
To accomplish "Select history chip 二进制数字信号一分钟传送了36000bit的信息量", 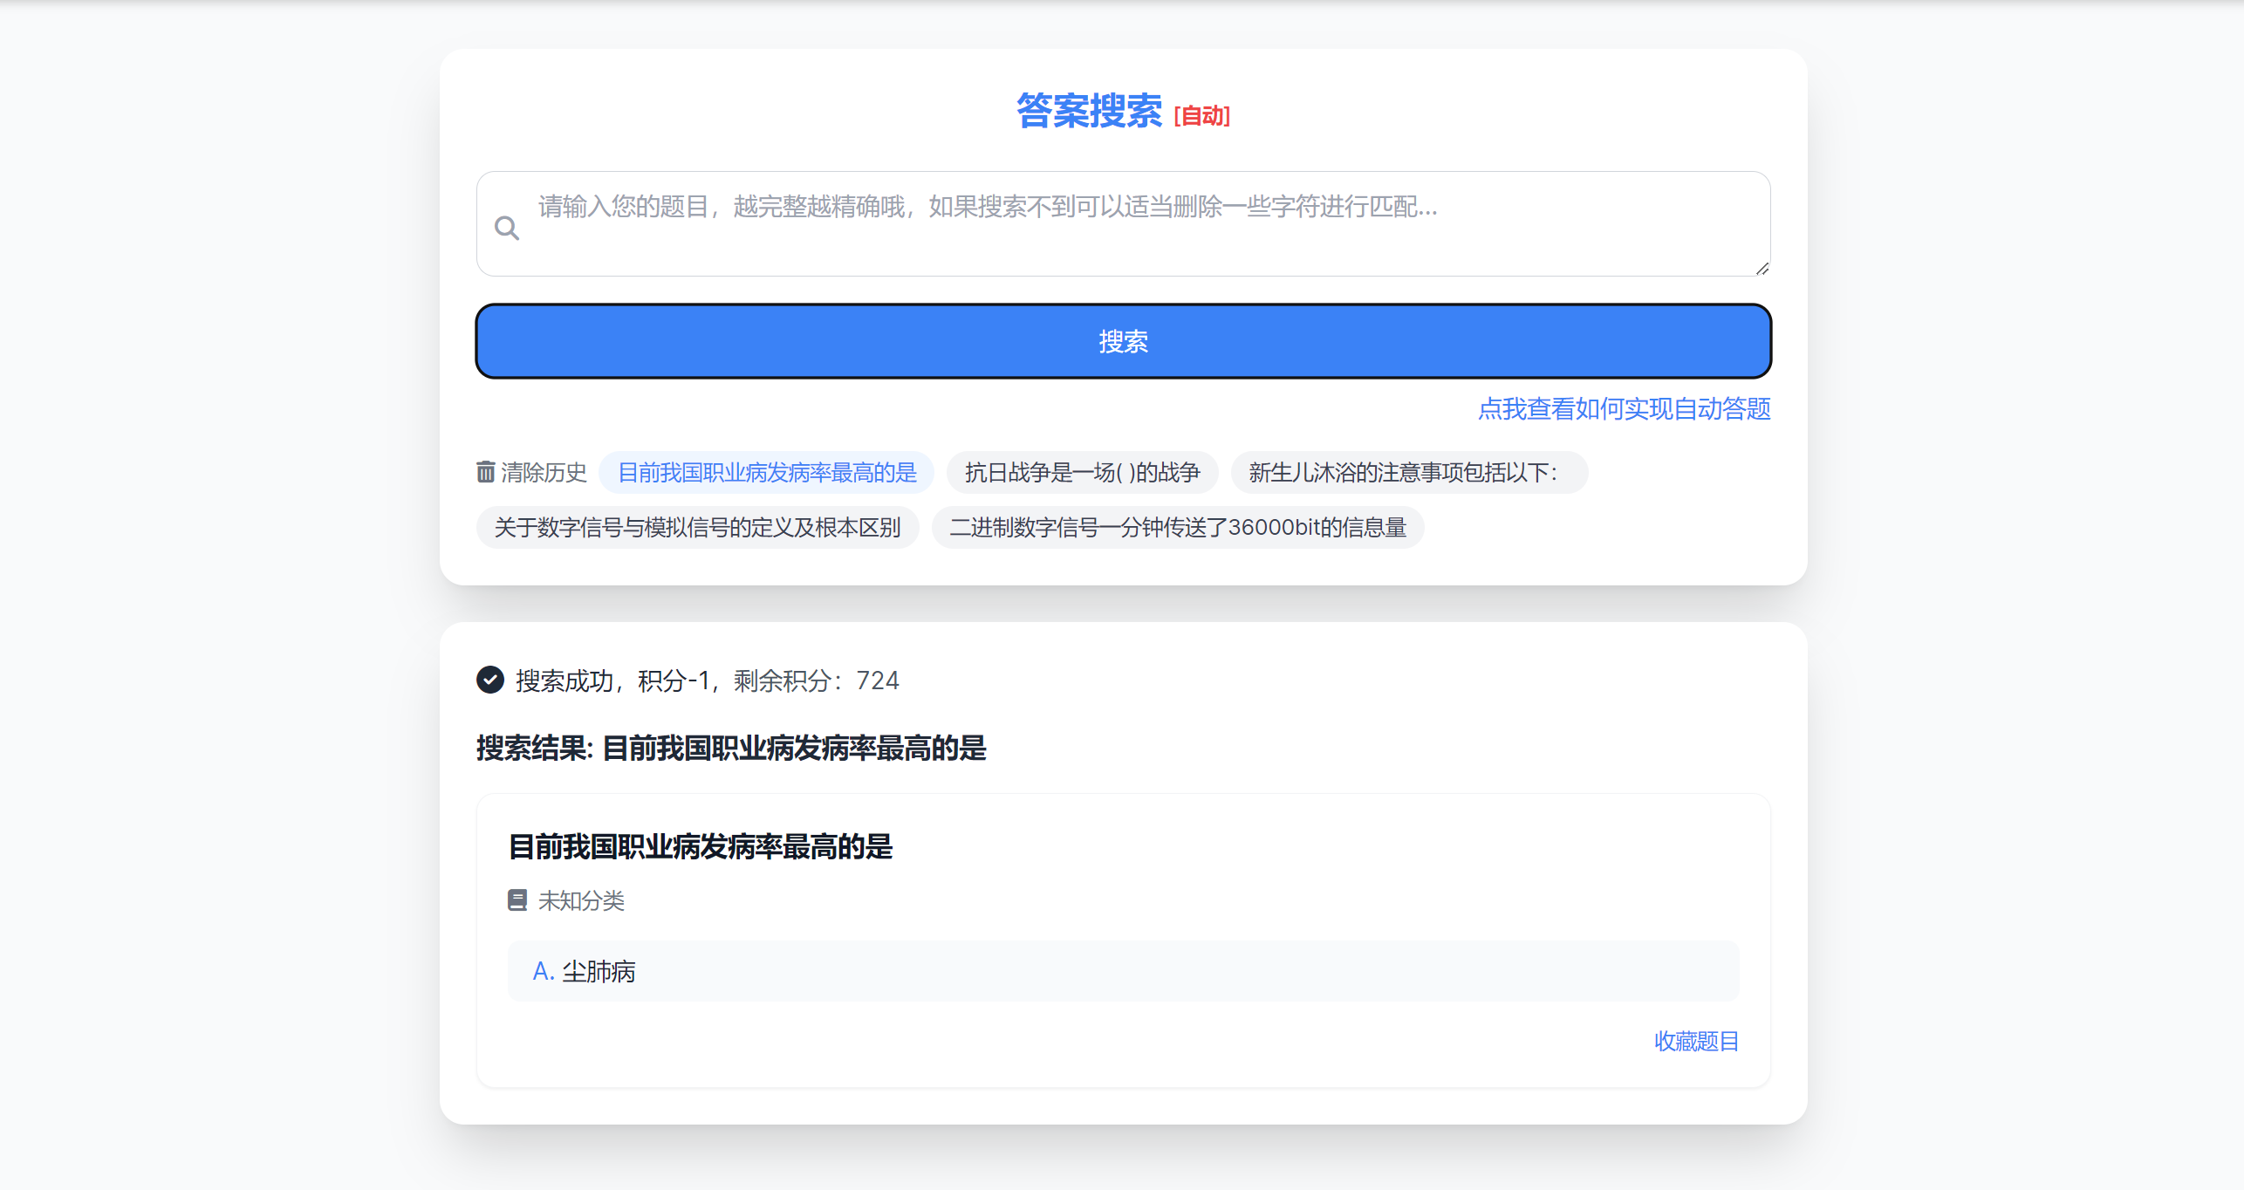I will click(1178, 528).
